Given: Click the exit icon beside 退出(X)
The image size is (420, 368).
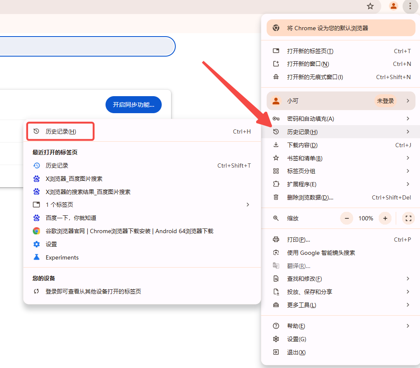Looking at the screenshot, I should coord(276,352).
